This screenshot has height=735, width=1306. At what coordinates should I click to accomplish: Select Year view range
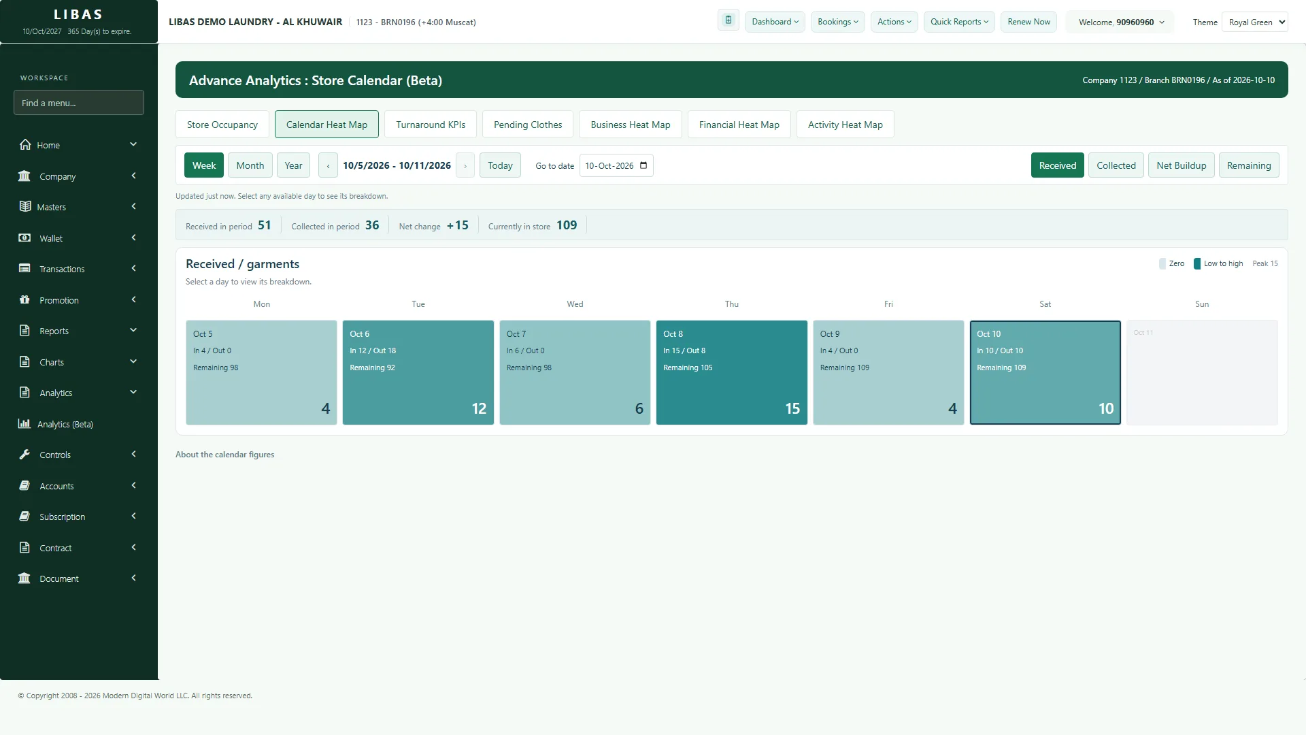coord(294,165)
